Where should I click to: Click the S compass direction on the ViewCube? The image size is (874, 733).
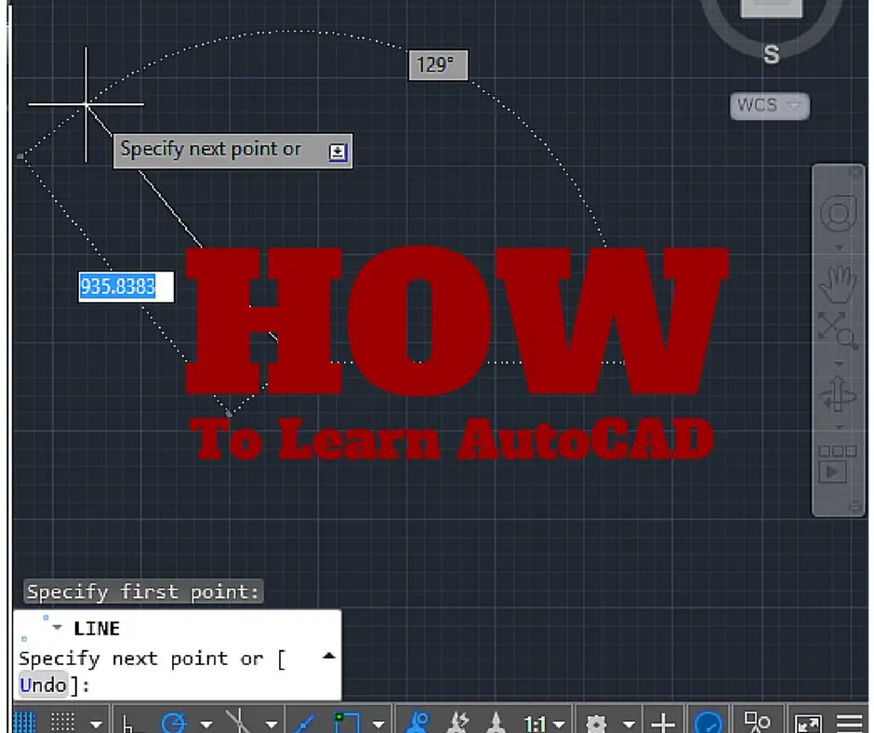[771, 55]
